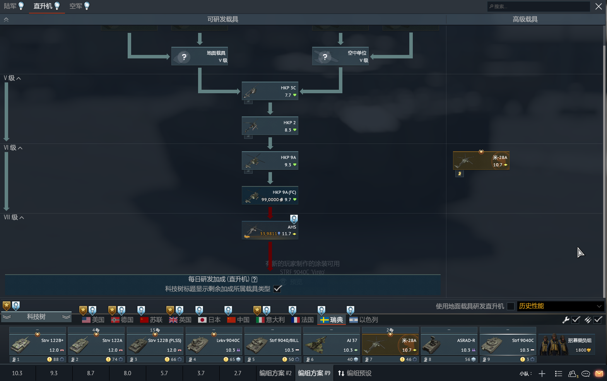This screenshot has height=381, width=607.
Task: Select 德国 nation tab
Action: pyautogui.click(x=122, y=320)
